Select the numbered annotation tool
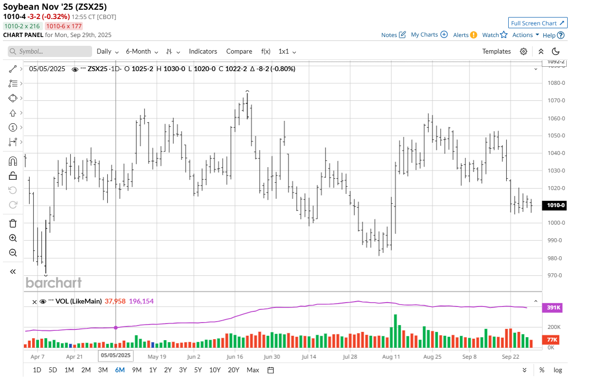The height and width of the screenshot is (383, 593). (x=13, y=127)
